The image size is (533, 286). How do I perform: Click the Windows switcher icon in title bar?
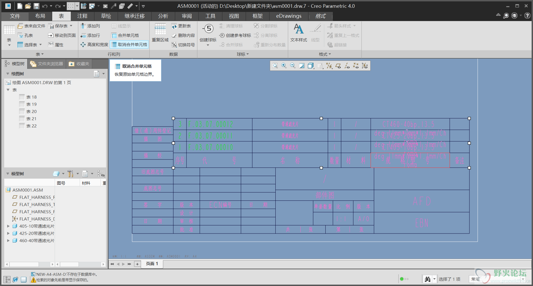[x=92, y=6]
